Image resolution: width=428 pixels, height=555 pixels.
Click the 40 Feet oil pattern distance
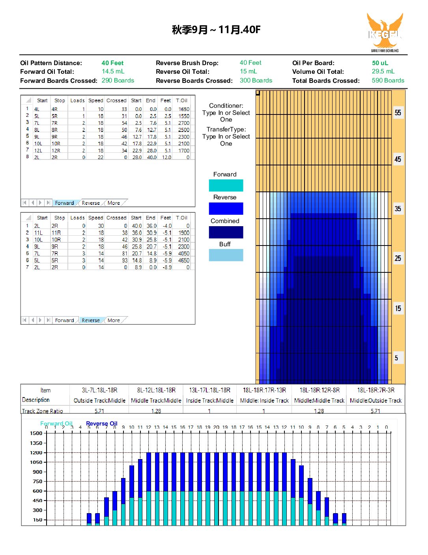pyautogui.click(x=112, y=63)
